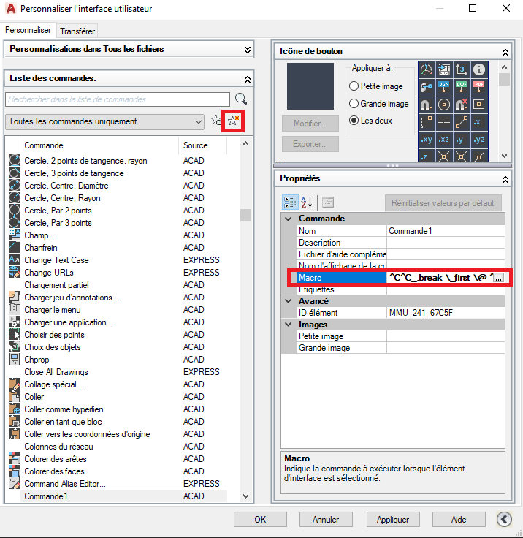Switch to the Transférer tab
Image resolution: width=523 pixels, height=538 pixels.
pos(77,31)
